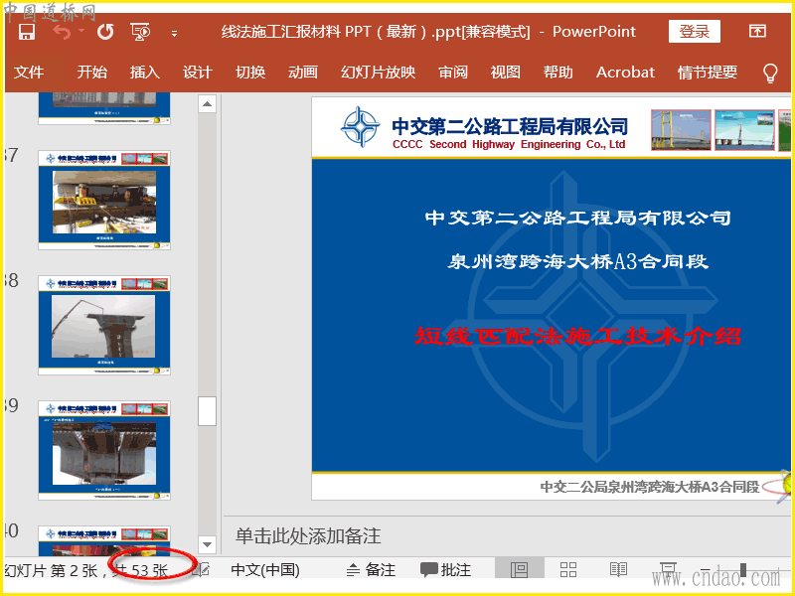Image resolution: width=795 pixels, height=596 pixels.
Task: Click the thumbnail pane scrollbar handle
Action: pyautogui.click(x=207, y=411)
